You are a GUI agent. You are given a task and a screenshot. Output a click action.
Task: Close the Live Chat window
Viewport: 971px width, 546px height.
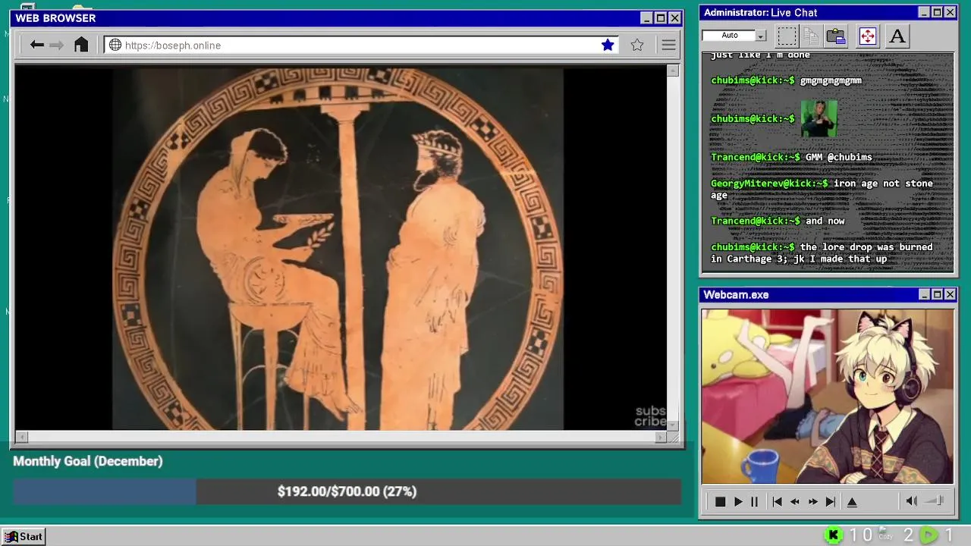(950, 12)
